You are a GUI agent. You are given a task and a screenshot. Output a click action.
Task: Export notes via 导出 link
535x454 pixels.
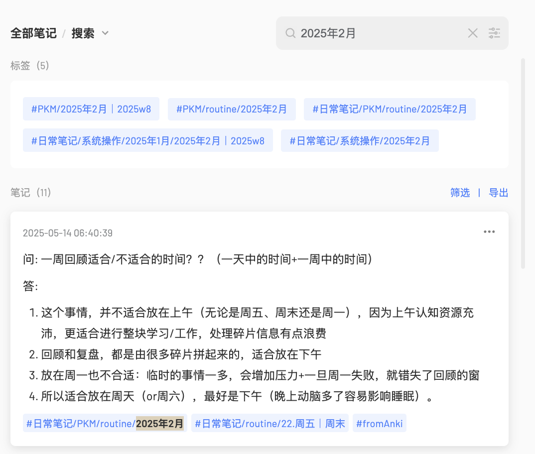499,193
